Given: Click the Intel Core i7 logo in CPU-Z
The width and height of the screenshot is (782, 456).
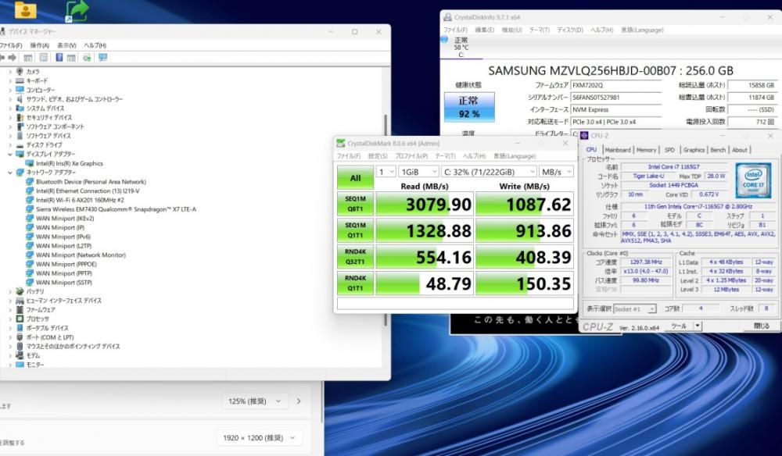Looking at the screenshot, I should pos(752,180).
